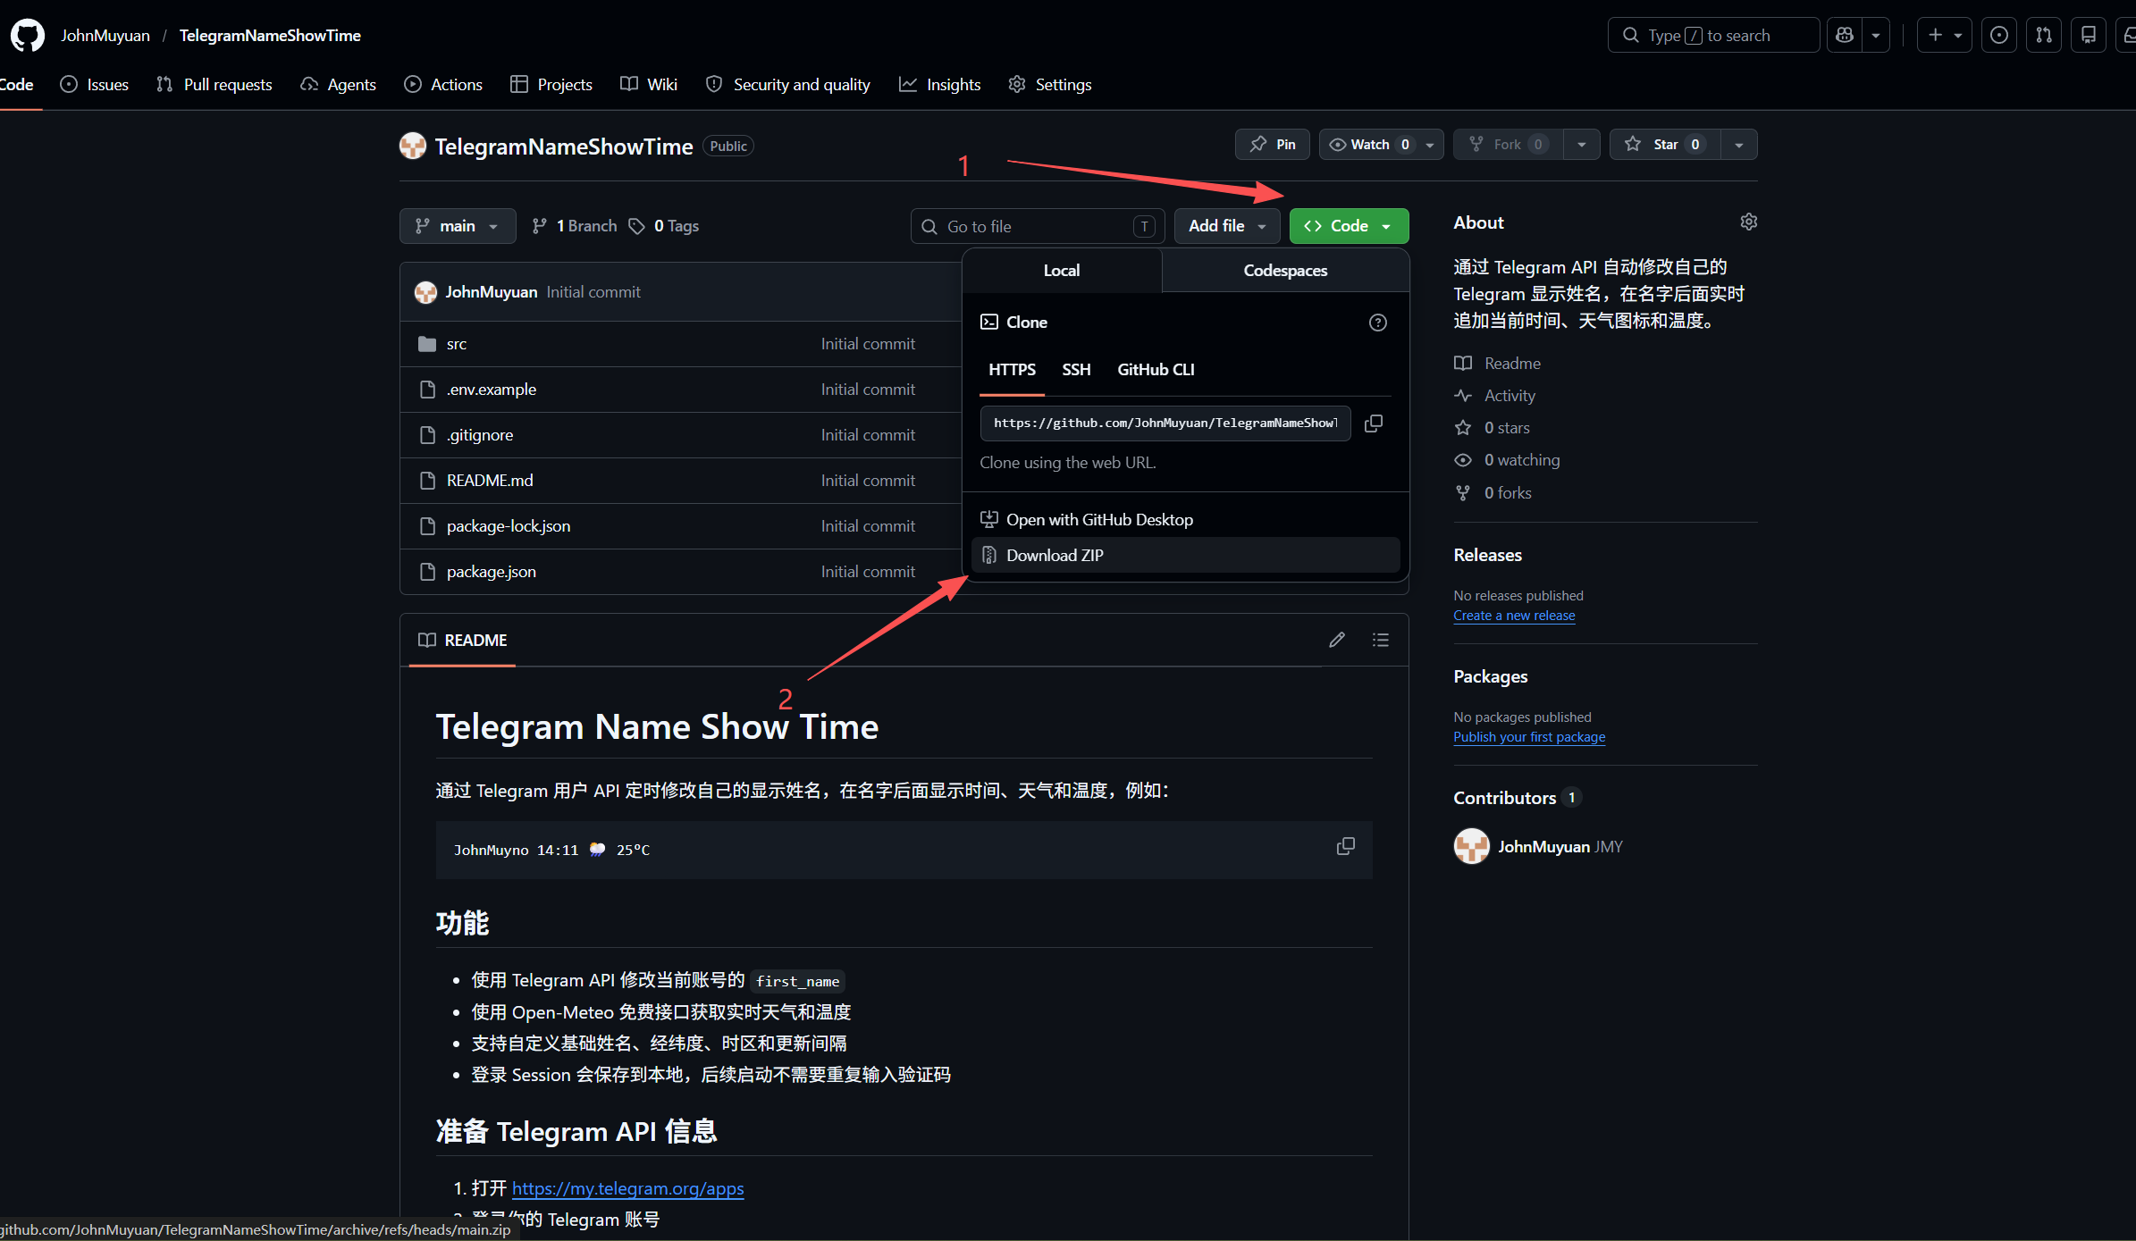Viewport: 2136px width, 1241px height.
Task: Open the Readme link in About
Action: click(x=1498, y=364)
